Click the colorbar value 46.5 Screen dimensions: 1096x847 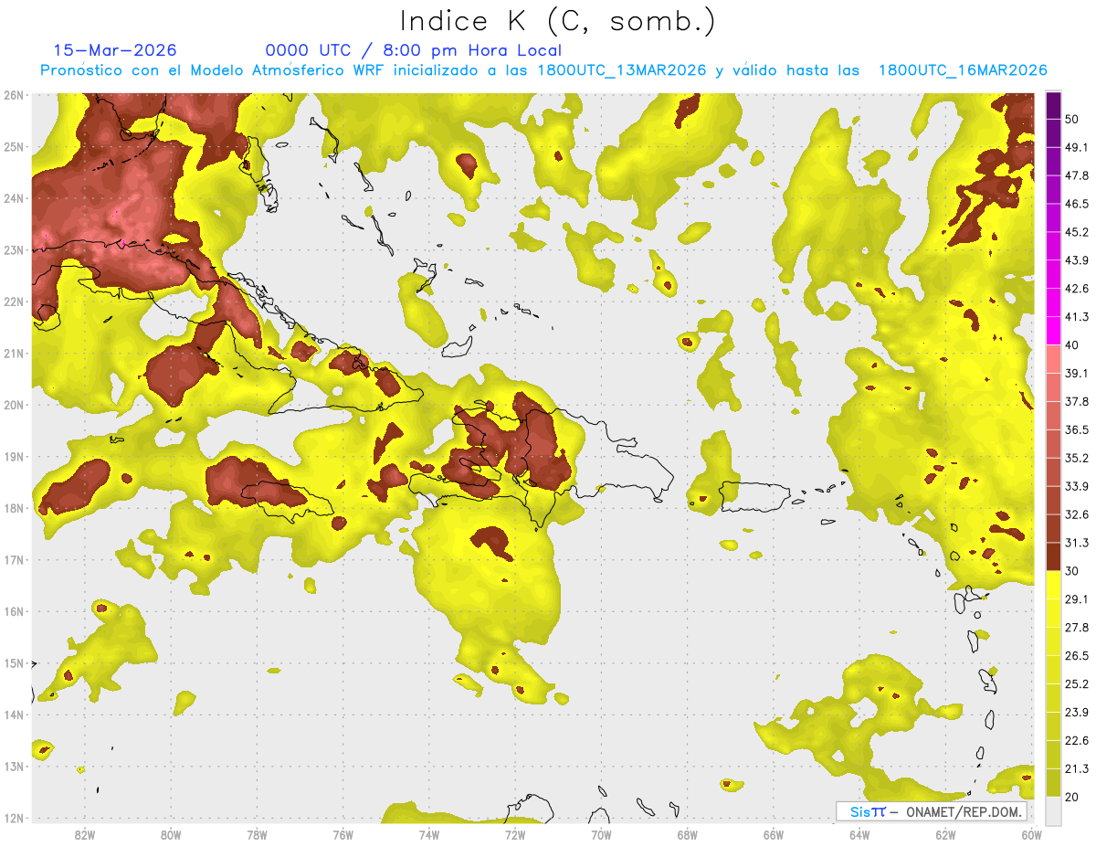(x=1077, y=204)
